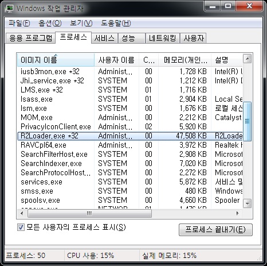Click 실제 메모리: 15% in status bar

pos(169,256)
